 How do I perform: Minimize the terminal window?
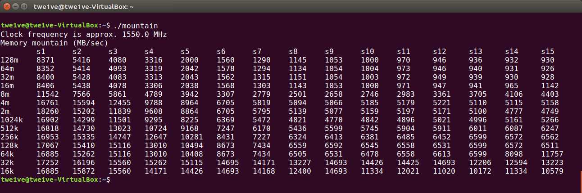pyautogui.click(x=15, y=7)
